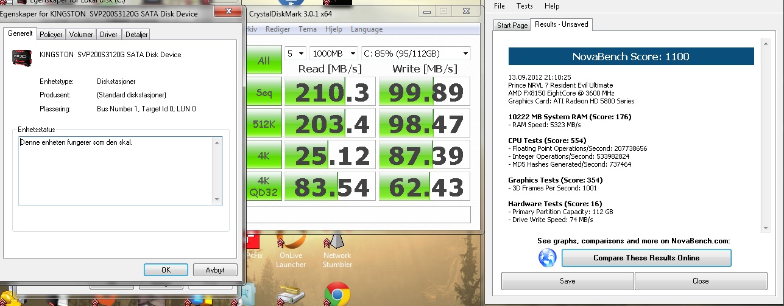This screenshot has width=784, height=306.
Task: Click the Enhetsstatus scrollbar up arrow
Action: [217, 142]
